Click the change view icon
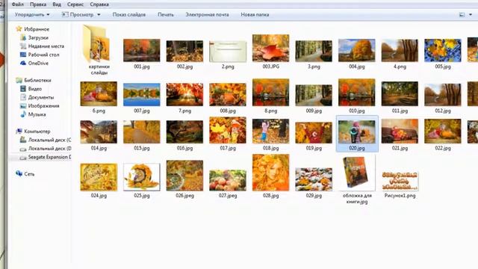This screenshot has height=269, width=478. 462,15
